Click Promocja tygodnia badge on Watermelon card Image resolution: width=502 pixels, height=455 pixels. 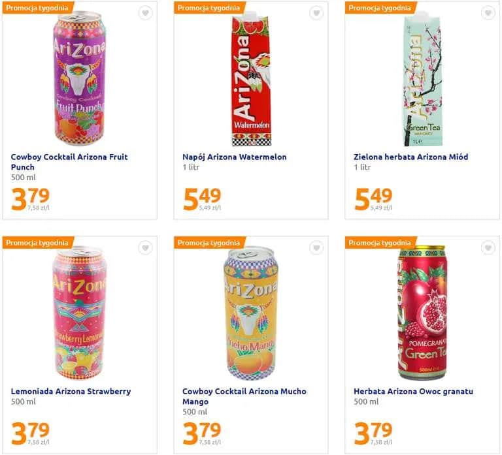pos(207,8)
